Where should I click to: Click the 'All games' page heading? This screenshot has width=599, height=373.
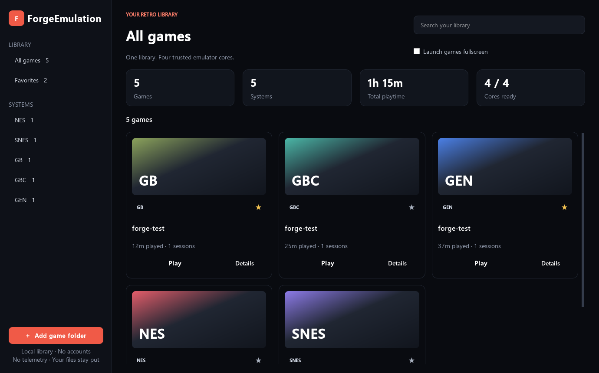tap(158, 36)
